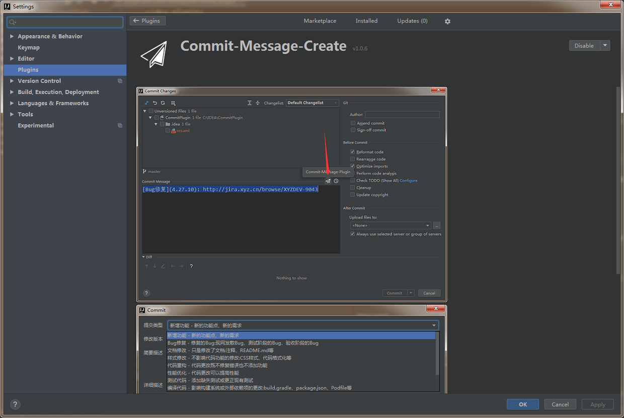Enable Sign-off commit checkbox
Viewport: 624px width, 418px height.
[353, 130]
